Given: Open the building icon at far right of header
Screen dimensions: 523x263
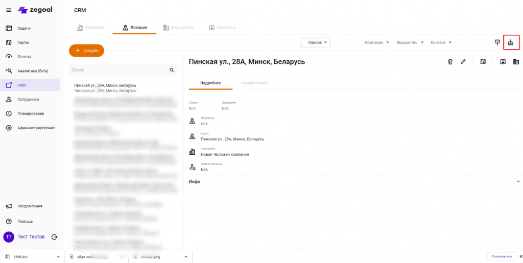Looking at the screenshot, I should 516,62.
